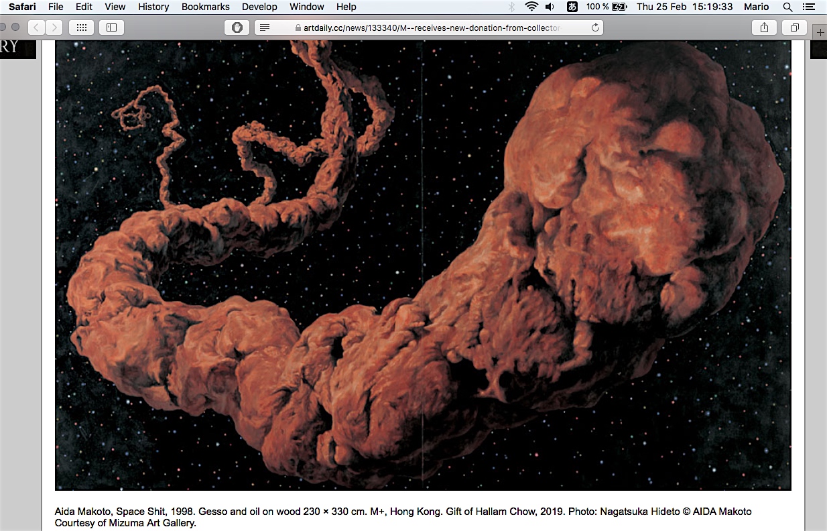Open the History menu
The height and width of the screenshot is (531, 827).
pos(153,7)
